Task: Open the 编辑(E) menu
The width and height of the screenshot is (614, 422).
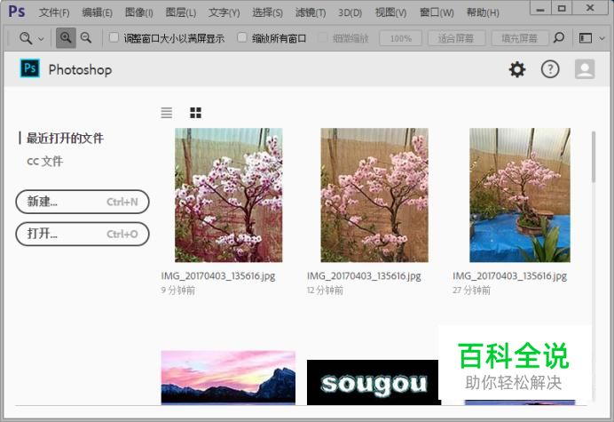Action: (97, 12)
